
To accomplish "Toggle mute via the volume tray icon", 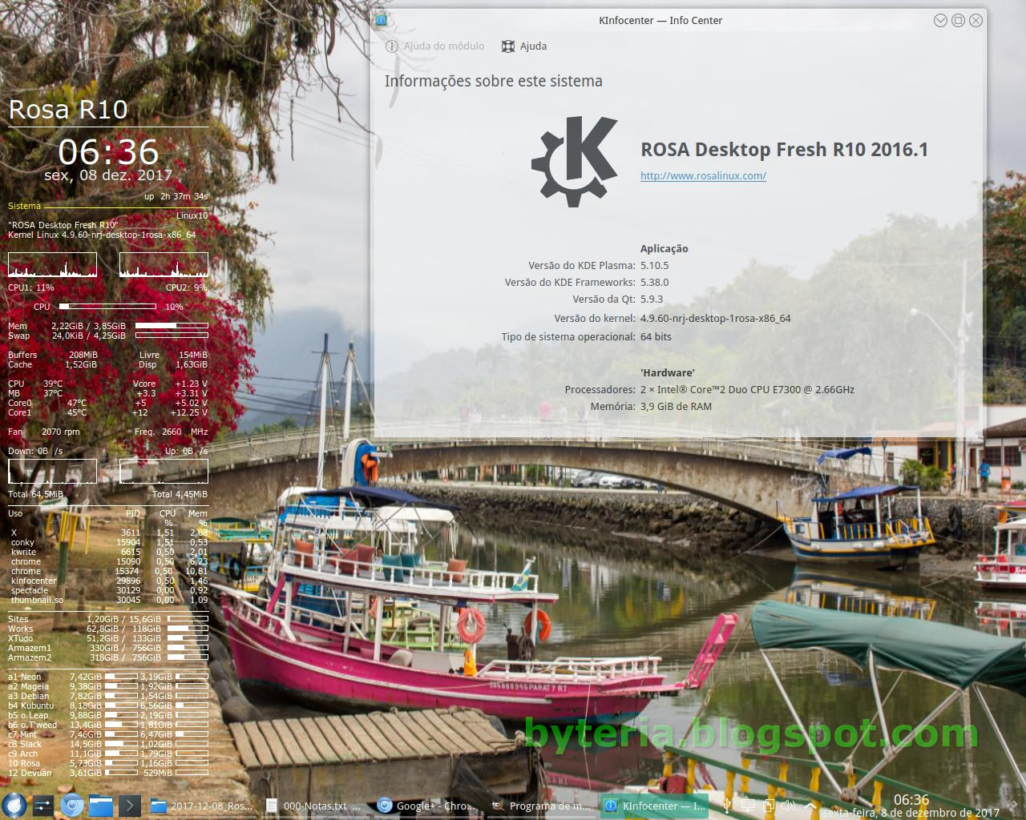I will click(x=787, y=805).
